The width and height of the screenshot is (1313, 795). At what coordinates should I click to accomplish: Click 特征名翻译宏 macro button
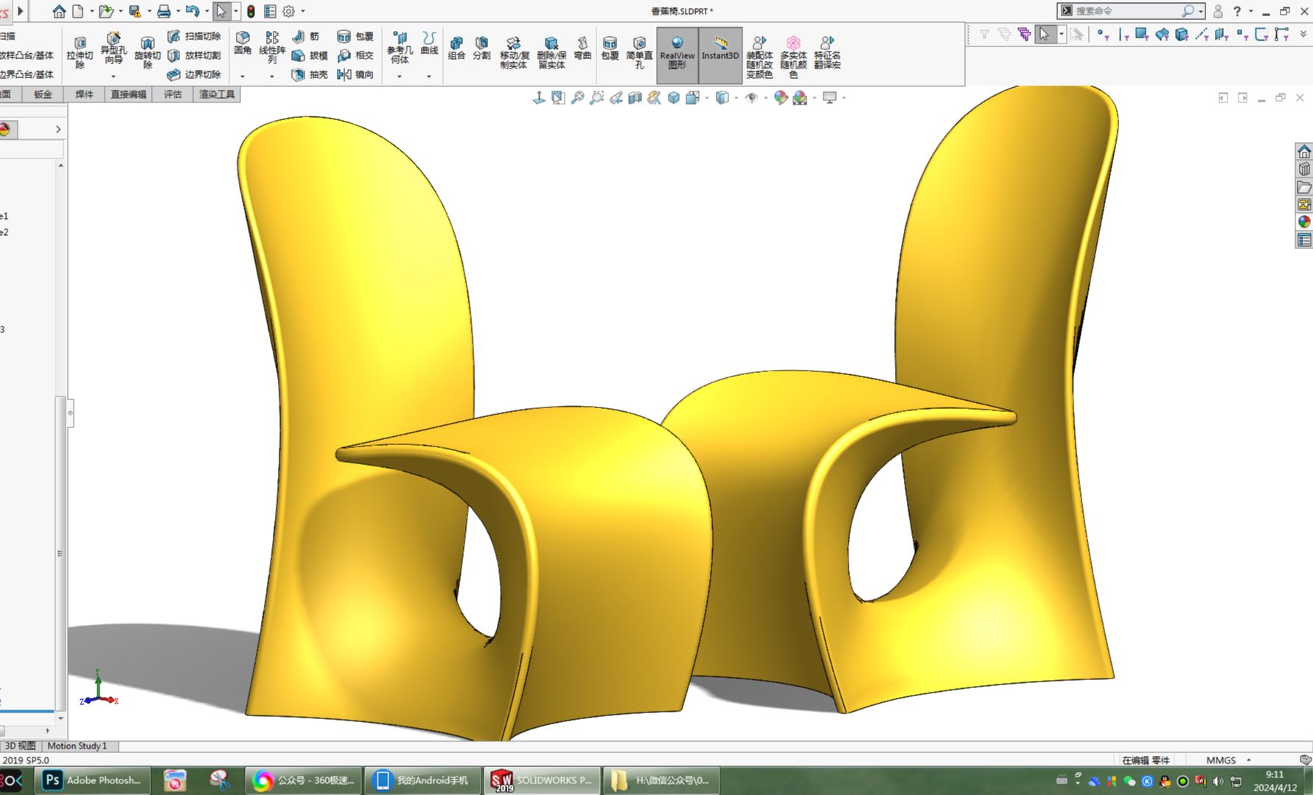tap(827, 52)
